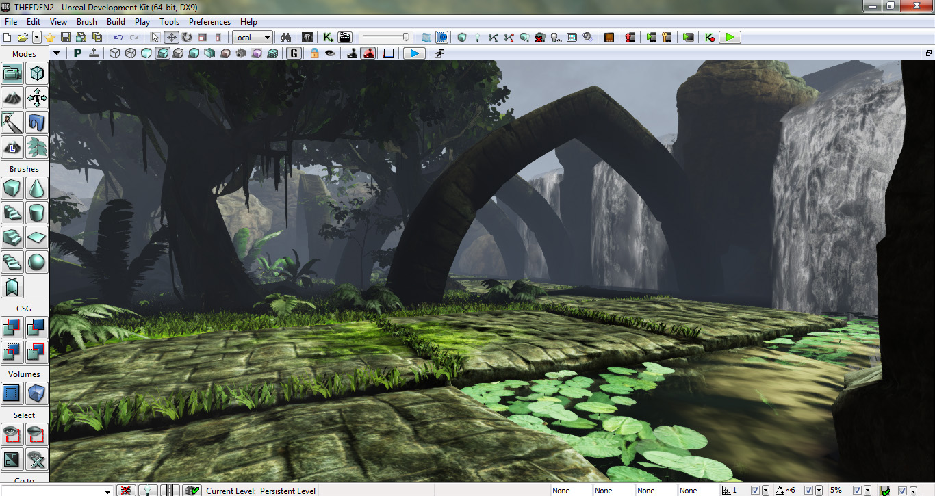Open the Preferences menu
This screenshot has height=496, width=935.
coord(210,22)
